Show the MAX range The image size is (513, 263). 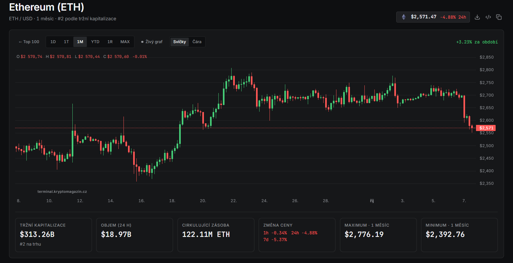point(125,42)
